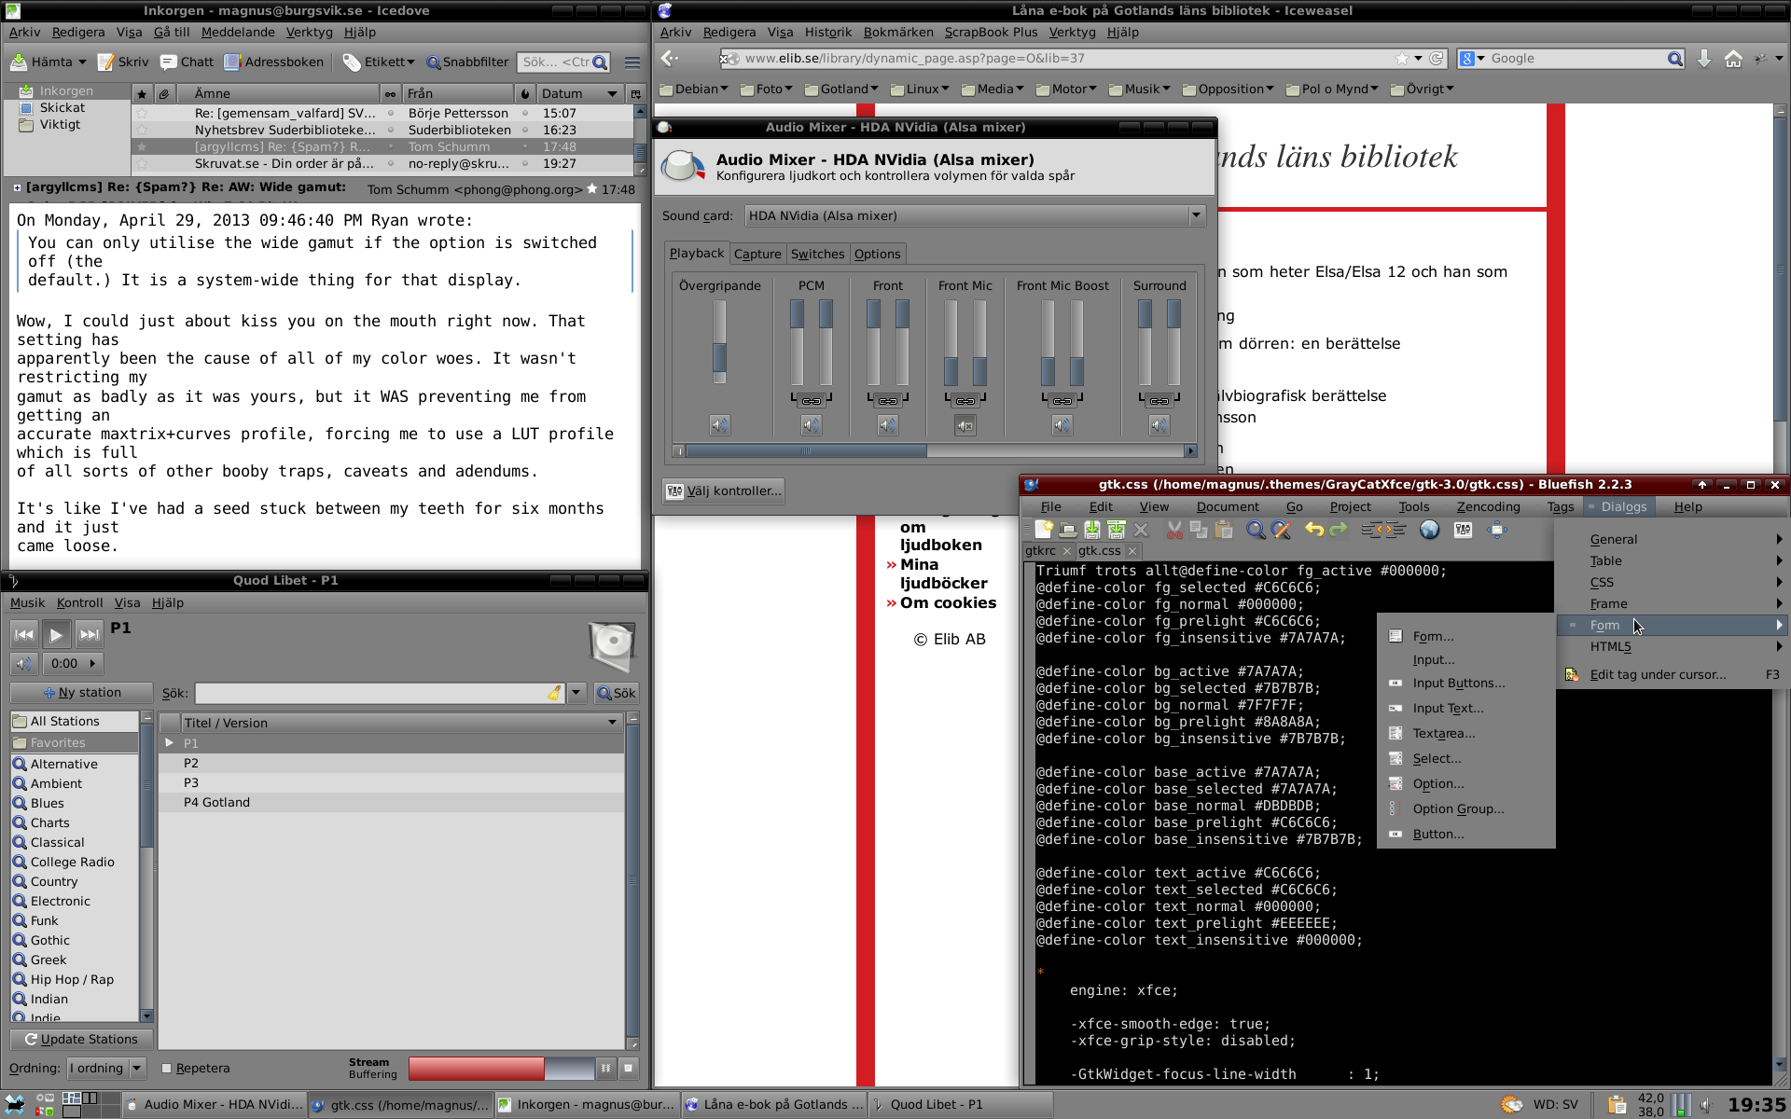Click Snabbfilter in Icedove toolbar
The width and height of the screenshot is (1791, 1119).
(467, 62)
